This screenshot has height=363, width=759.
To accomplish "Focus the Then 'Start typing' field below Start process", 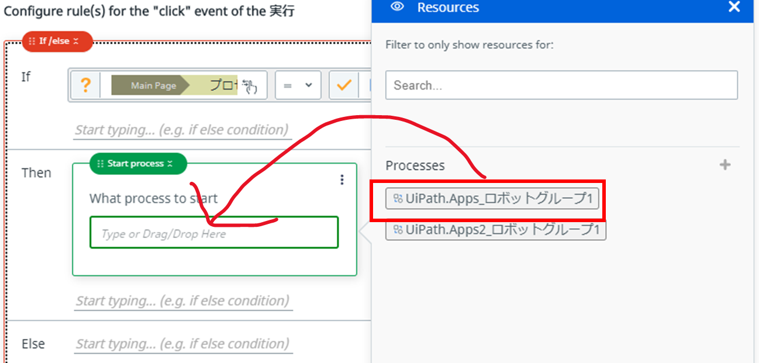I will 183,301.
